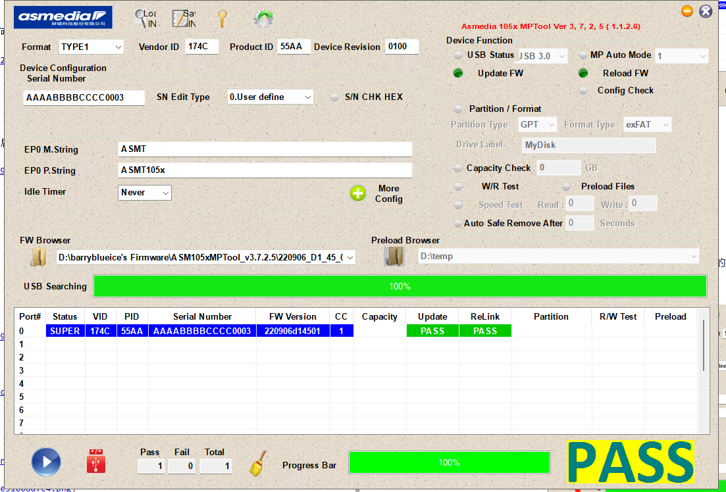The image size is (726, 492).
Task: Start the process with the blue play button
Action: point(46,462)
